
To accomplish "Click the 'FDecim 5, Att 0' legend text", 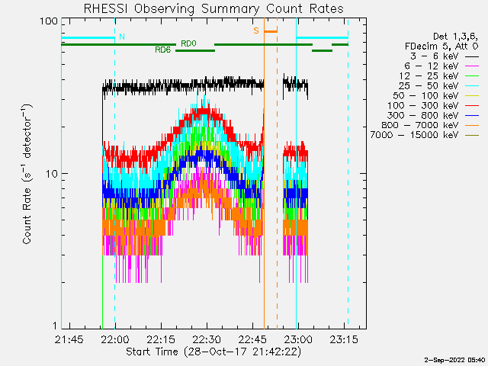I will click(441, 47).
